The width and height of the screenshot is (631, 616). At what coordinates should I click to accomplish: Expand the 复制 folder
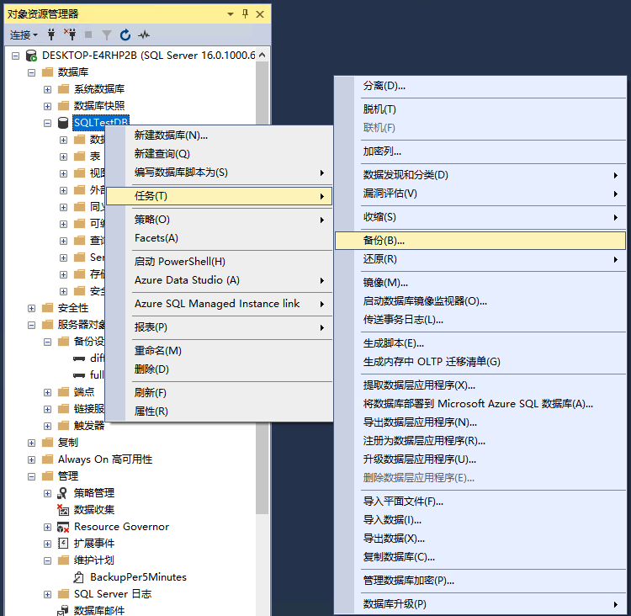coord(31,443)
